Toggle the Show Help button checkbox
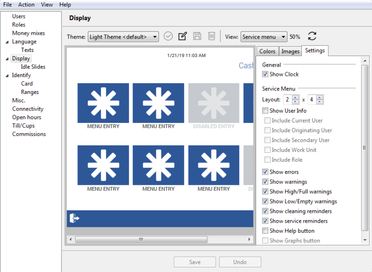The width and height of the screenshot is (372, 272). coord(265,231)
